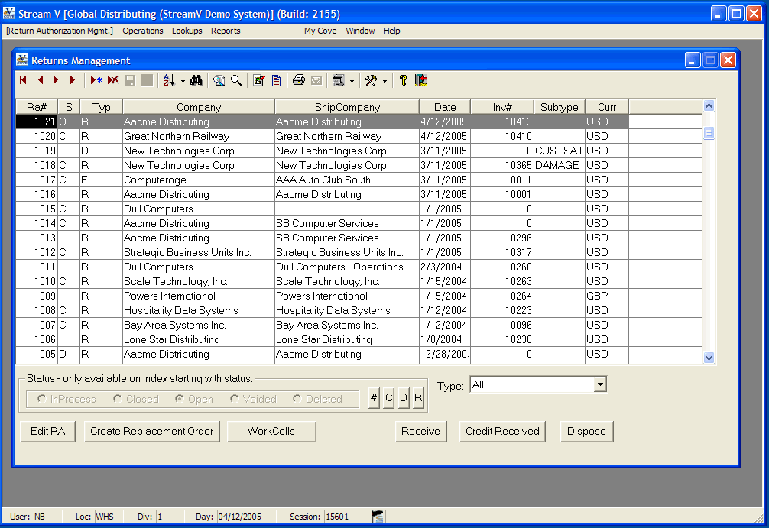Image resolution: width=769 pixels, height=528 pixels.
Task: Click the C index button
Action: point(388,397)
